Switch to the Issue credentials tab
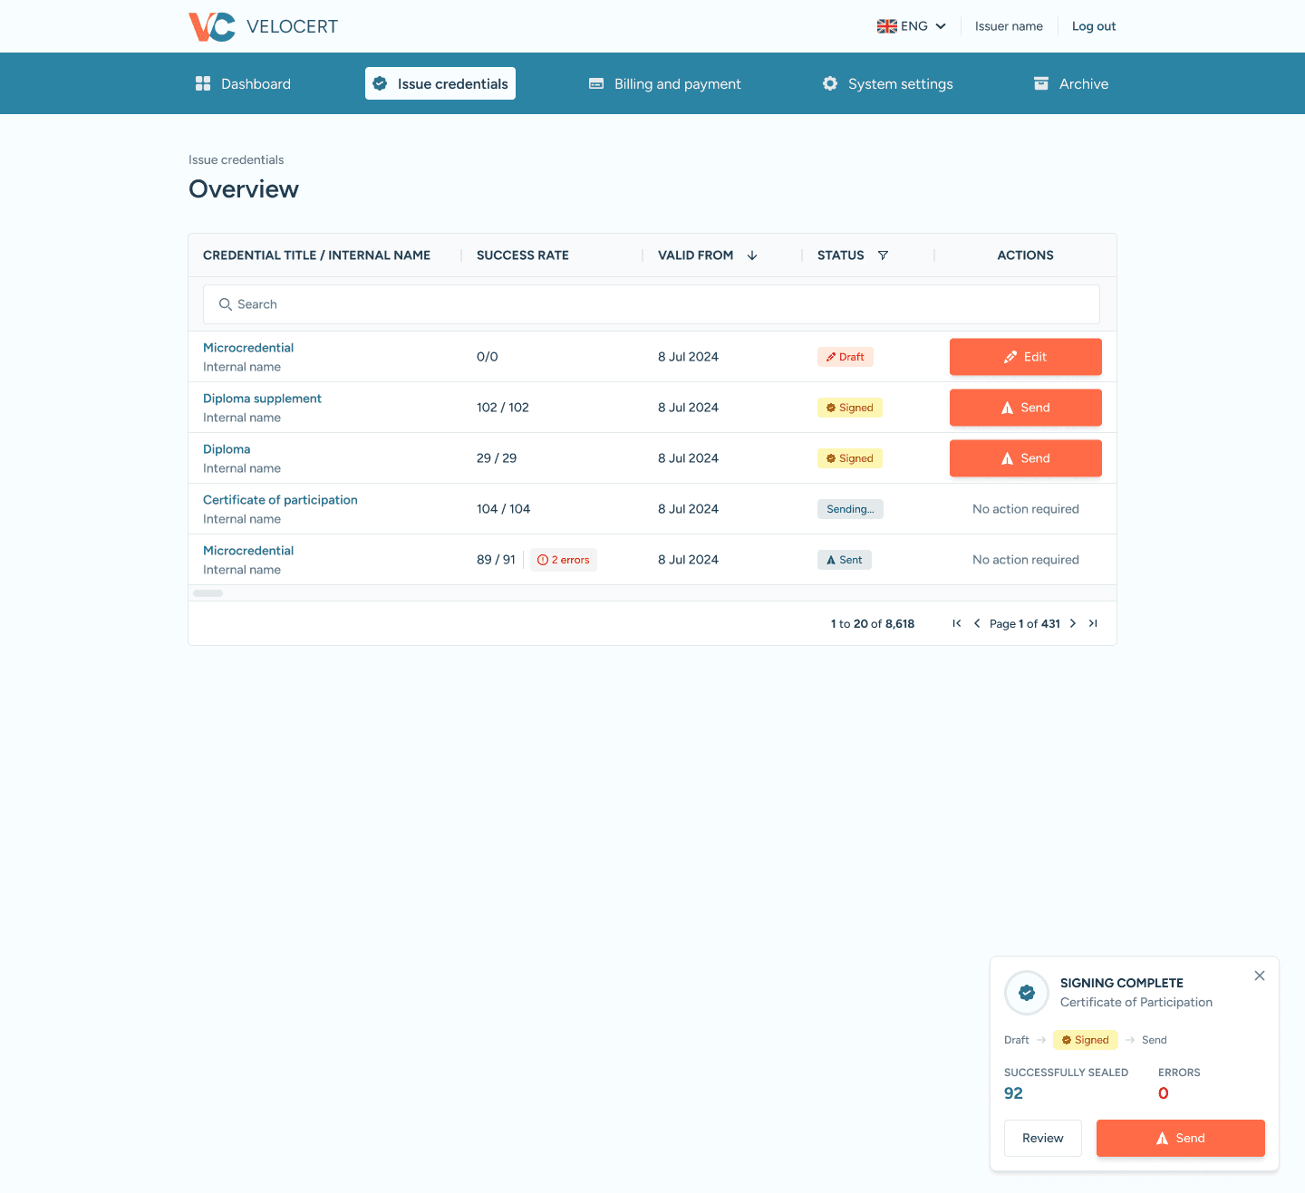 coord(440,82)
